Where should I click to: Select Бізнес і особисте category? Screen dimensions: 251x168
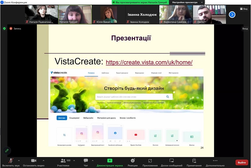coord(128,118)
